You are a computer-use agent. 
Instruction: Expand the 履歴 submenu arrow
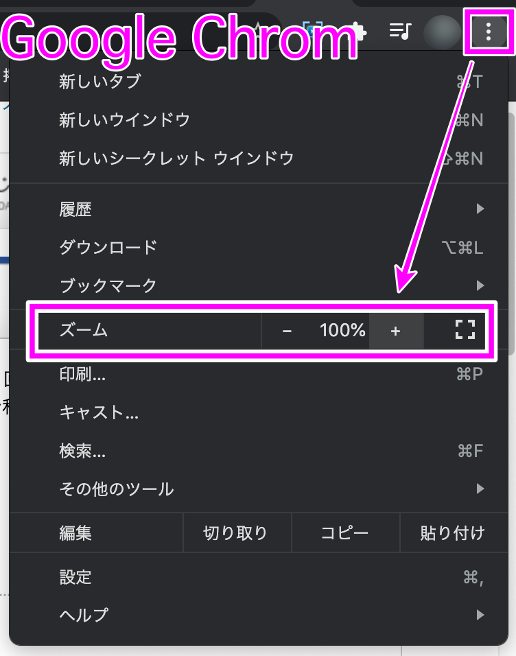[480, 209]
